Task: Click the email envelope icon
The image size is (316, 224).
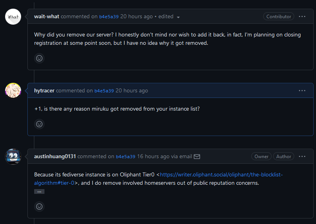Action: [197, 157]
